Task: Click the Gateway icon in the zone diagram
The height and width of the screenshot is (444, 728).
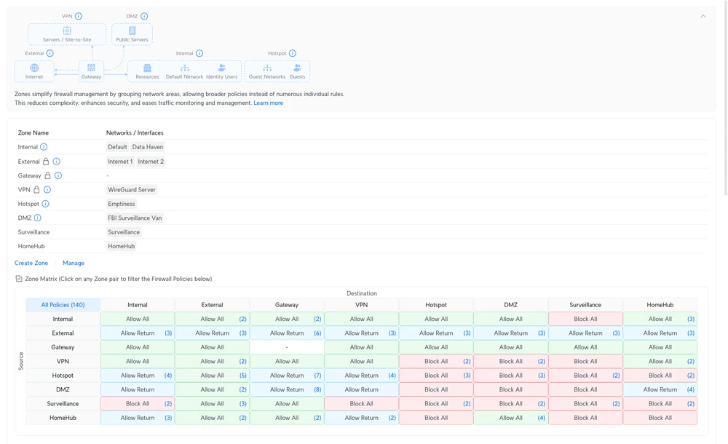Action: tap(91, 68)
